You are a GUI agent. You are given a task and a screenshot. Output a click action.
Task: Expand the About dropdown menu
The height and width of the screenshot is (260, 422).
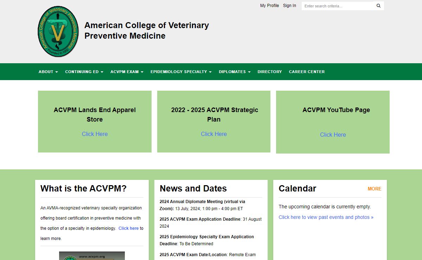tap(48, 72)
